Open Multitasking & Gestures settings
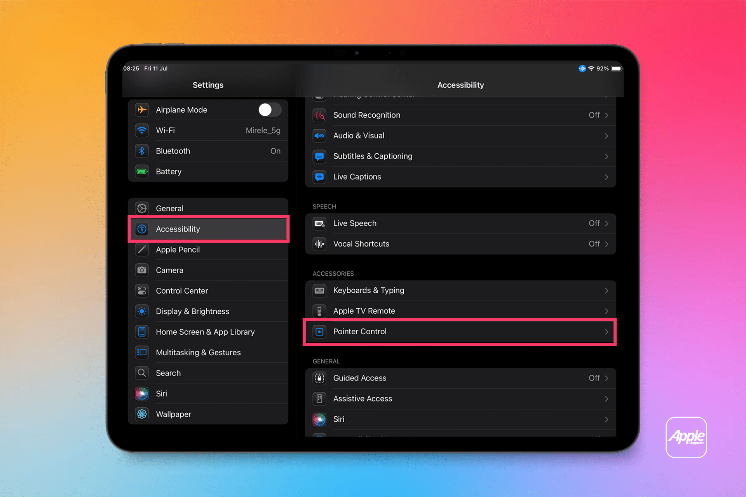 click(208, 353)
